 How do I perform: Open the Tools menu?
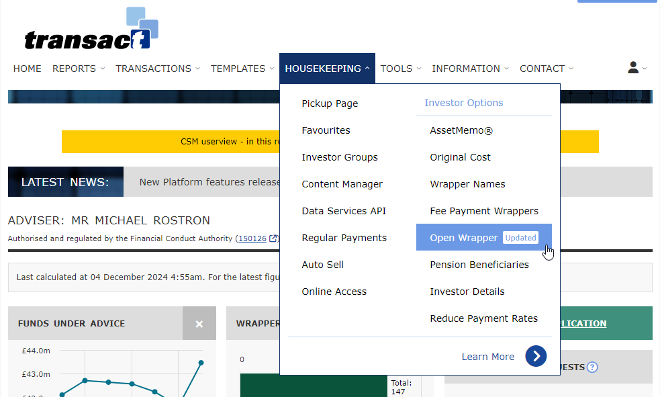pyautogui.click(x=400, y=69)
